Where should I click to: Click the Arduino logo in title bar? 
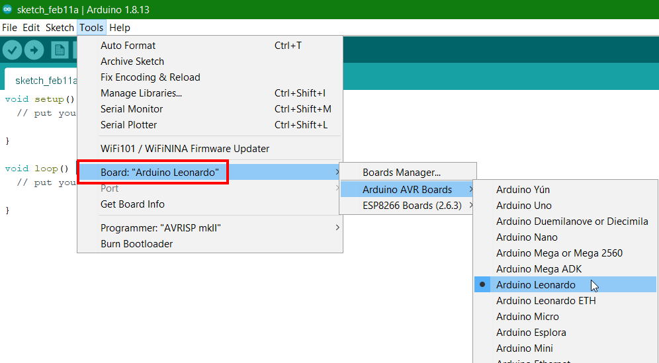tap(7, 9)
